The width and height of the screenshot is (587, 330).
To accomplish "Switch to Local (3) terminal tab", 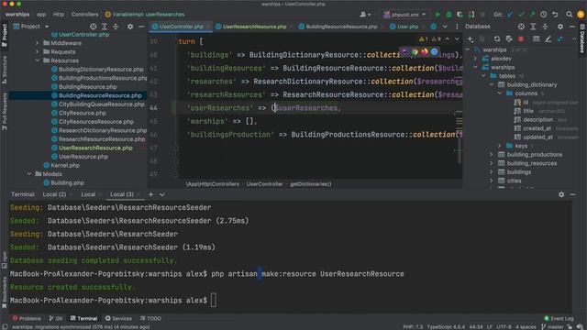I will pyautogui.click(x=122, y=194).
